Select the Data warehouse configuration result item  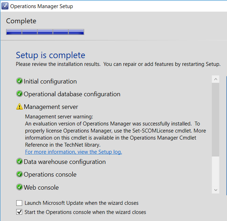[65, 162]
